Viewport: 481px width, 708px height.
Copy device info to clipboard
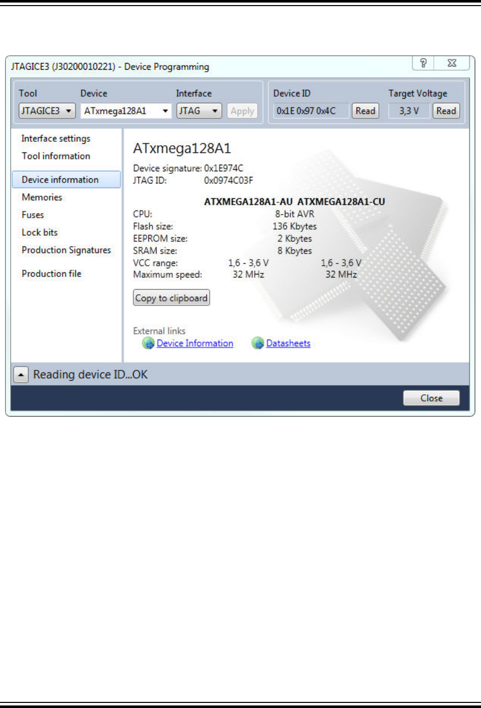(x=172, y=298)
